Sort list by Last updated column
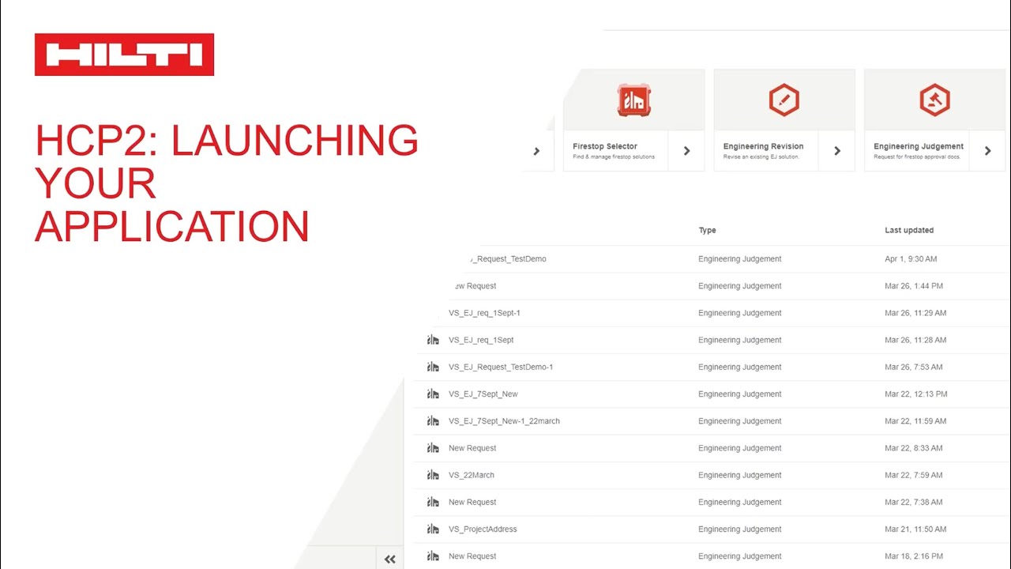1011x569 pixels. click(908, 231)
